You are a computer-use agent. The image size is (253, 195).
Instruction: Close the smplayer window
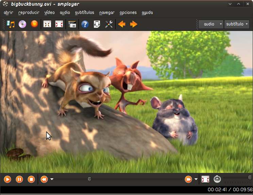coord(248,4)
